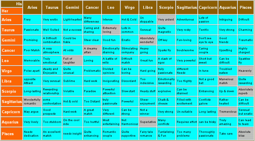This screenshot has width=255, height=141.
Task: Select the 'Absolutely wonderful' cell
Action: (148, 40)
